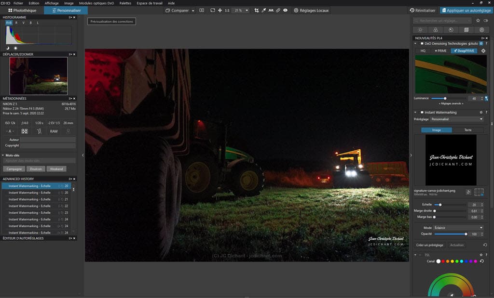This screenshot has width=494, height=298.
Task: Show shadow clipping moon icon
Action: (8, 48)
